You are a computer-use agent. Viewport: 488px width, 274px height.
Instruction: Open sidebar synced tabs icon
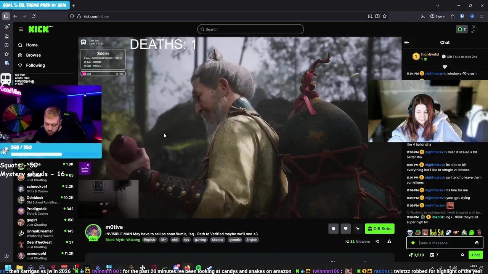(6, 36)
